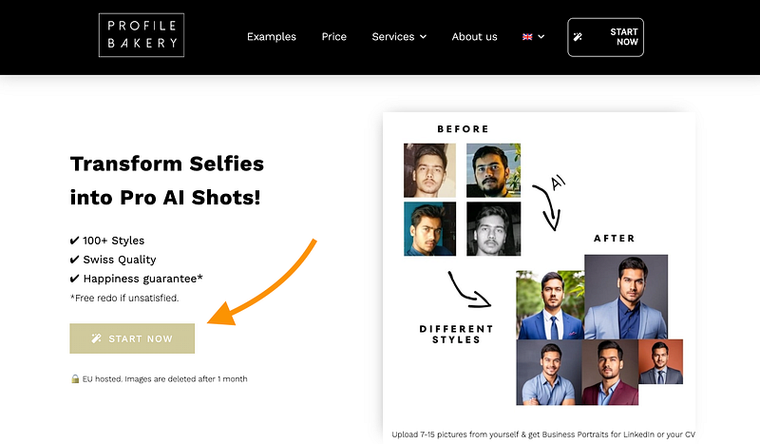The width and height of the screenshot is (760, 444).
Task: Click the Profile Bakery logo
Action: click(142, 36)
